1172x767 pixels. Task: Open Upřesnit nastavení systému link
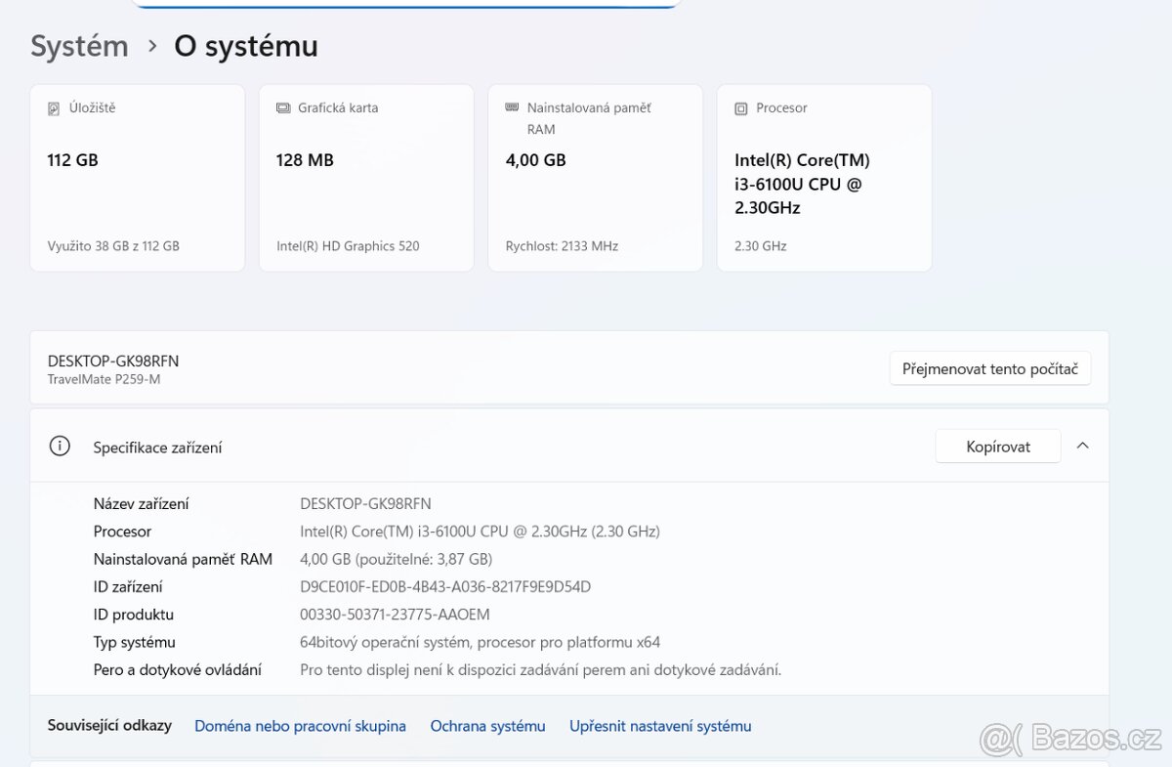point(660,726)
